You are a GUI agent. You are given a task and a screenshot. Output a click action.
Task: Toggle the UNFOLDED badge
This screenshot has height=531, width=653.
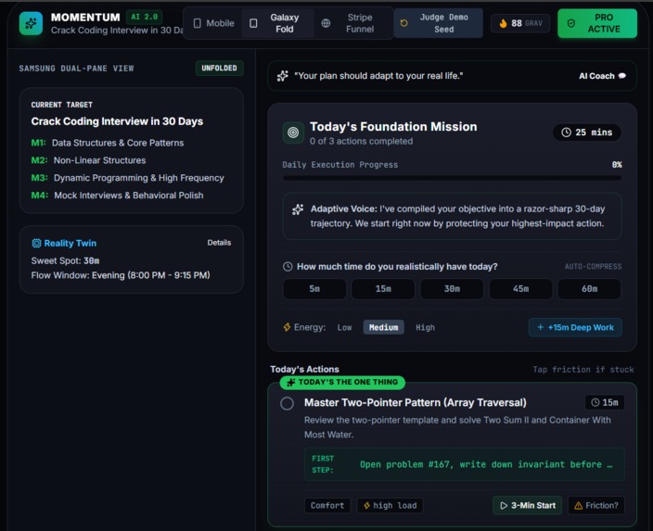(220, 69)
